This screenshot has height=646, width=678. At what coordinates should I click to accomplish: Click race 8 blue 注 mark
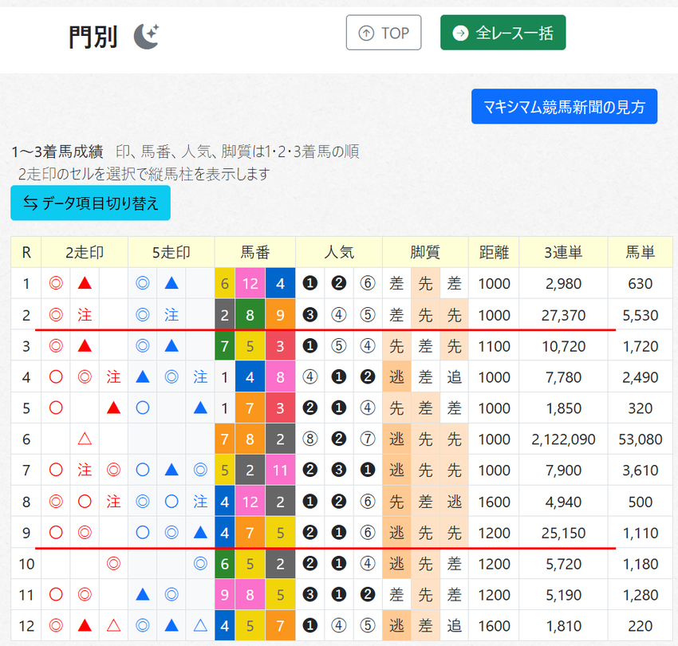tap(201, 502)
